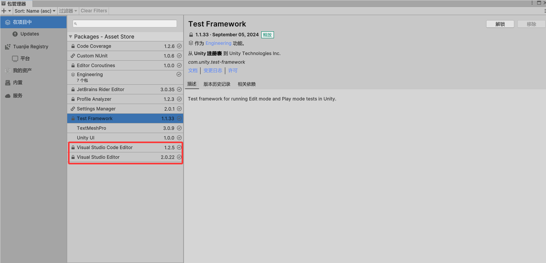Open the 变更日志 changelog link
Screen dimensions: 546x263
pyautogui.click(x=213, y=70)
